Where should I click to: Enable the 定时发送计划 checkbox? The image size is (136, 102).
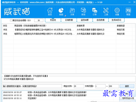point(121,98)
